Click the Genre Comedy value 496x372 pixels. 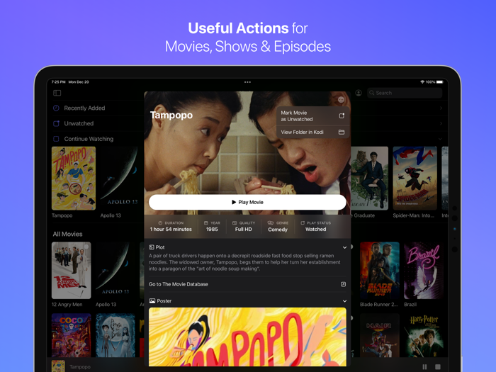pos(278,230)
